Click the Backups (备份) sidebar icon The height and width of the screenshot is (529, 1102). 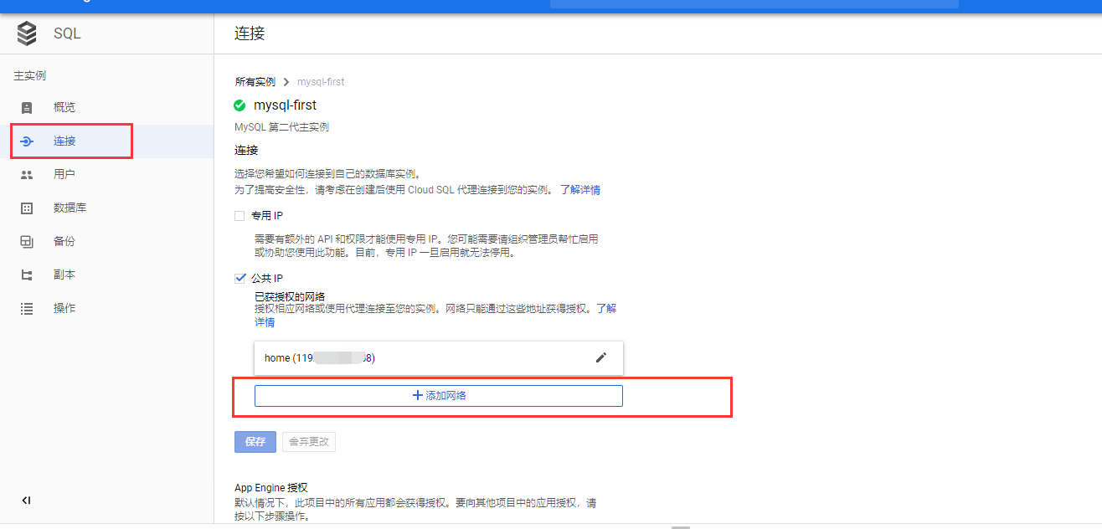tap(27, 242)
